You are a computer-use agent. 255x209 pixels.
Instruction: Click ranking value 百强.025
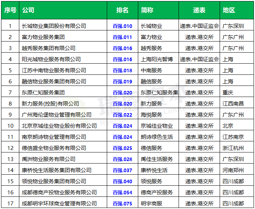122,148
